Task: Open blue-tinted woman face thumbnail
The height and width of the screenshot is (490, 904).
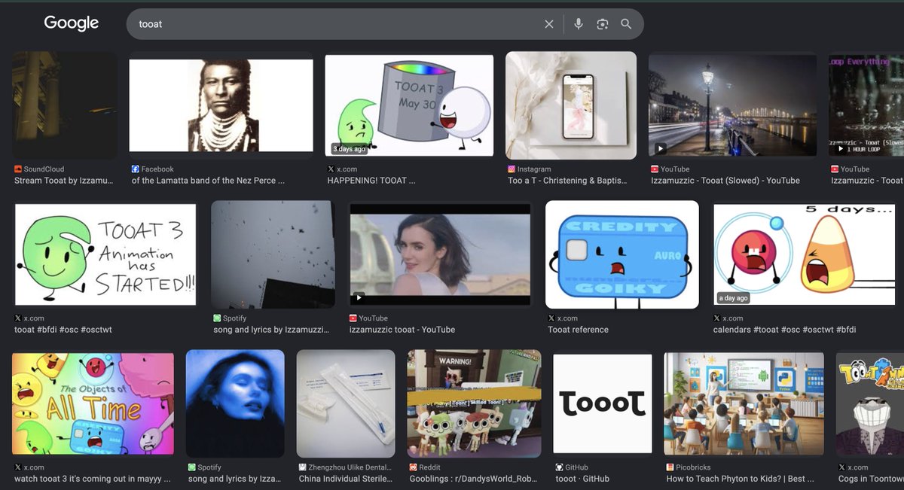Action: coord(235,403)
